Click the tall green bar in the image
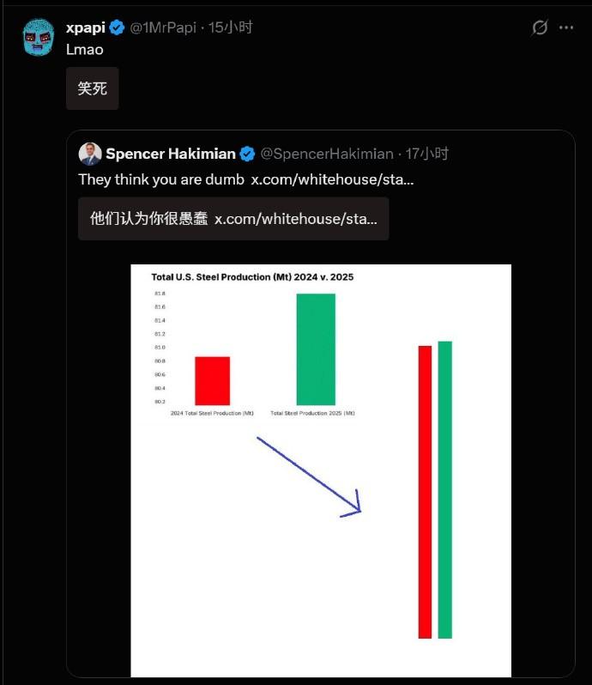This screenshot has height=685, width=592. click(x=444, y=489)
